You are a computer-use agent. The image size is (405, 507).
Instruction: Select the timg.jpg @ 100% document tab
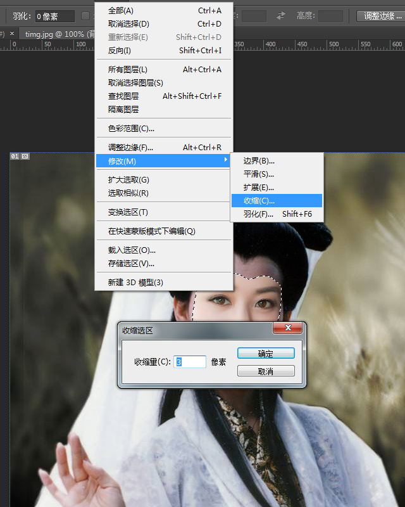58,34
